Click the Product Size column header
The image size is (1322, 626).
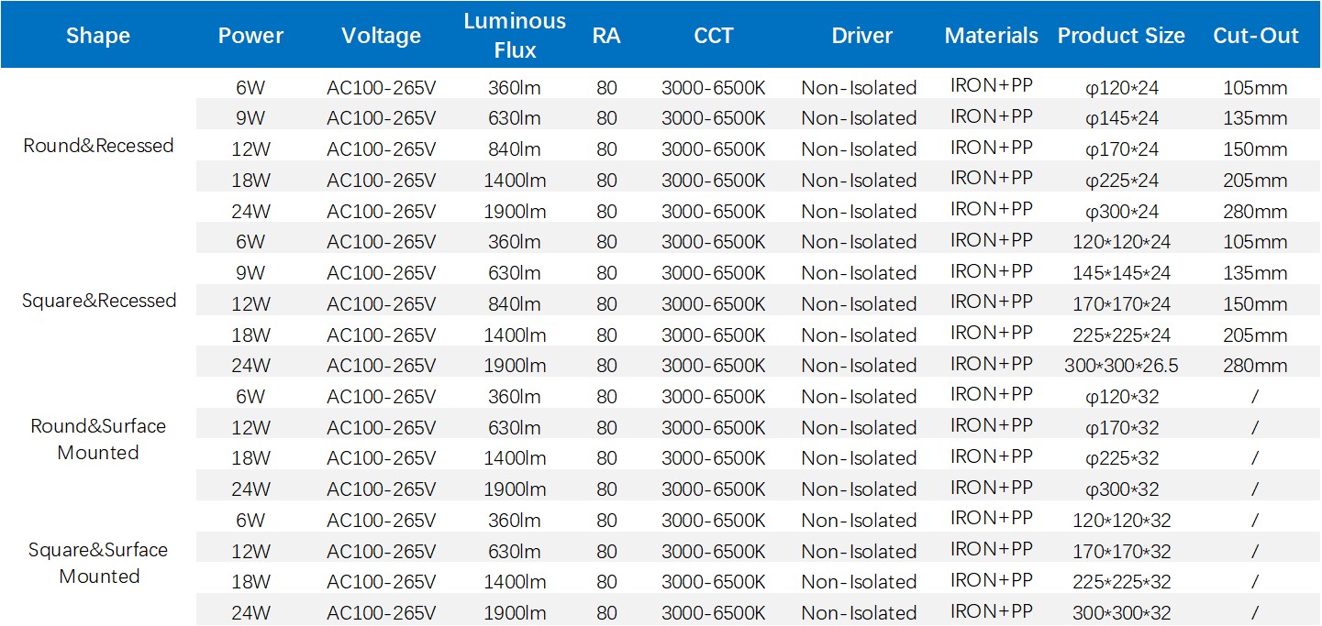tap(1120, 36)
